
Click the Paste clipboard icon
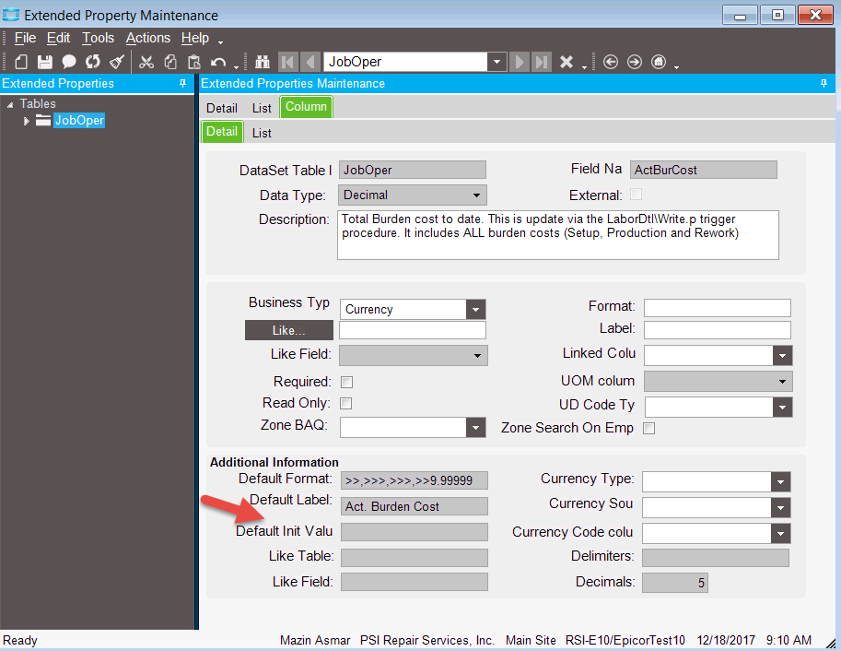click(194, 62)
